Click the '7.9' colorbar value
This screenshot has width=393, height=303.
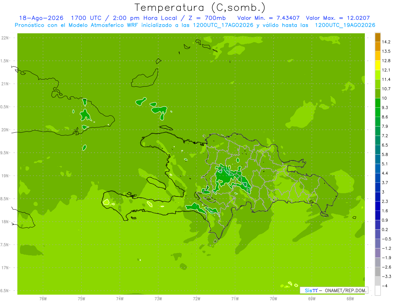[385, 126]
